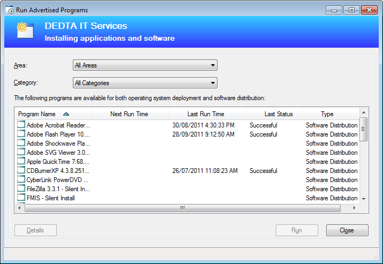The height and width of the screenshot is (264, 383).
Task: Select the Apple QuickTime 7.68.... row text
Action: point(58,162)
